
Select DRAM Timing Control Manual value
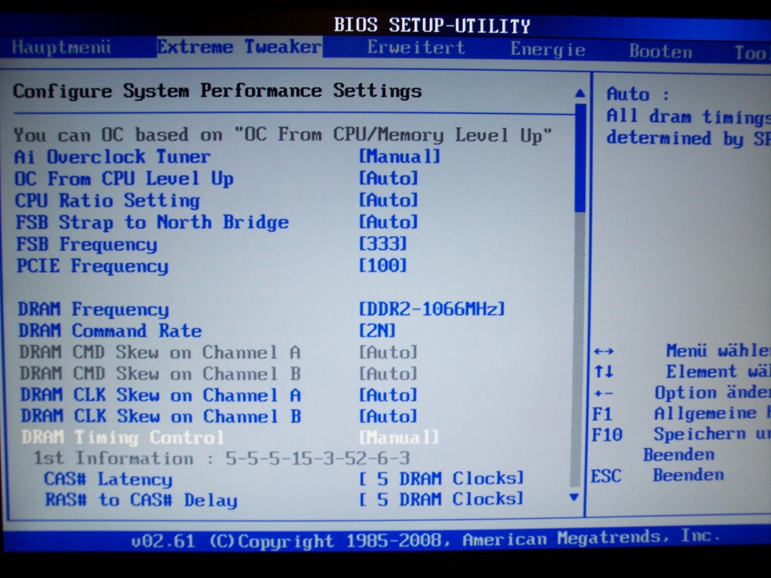pos(399,438)
